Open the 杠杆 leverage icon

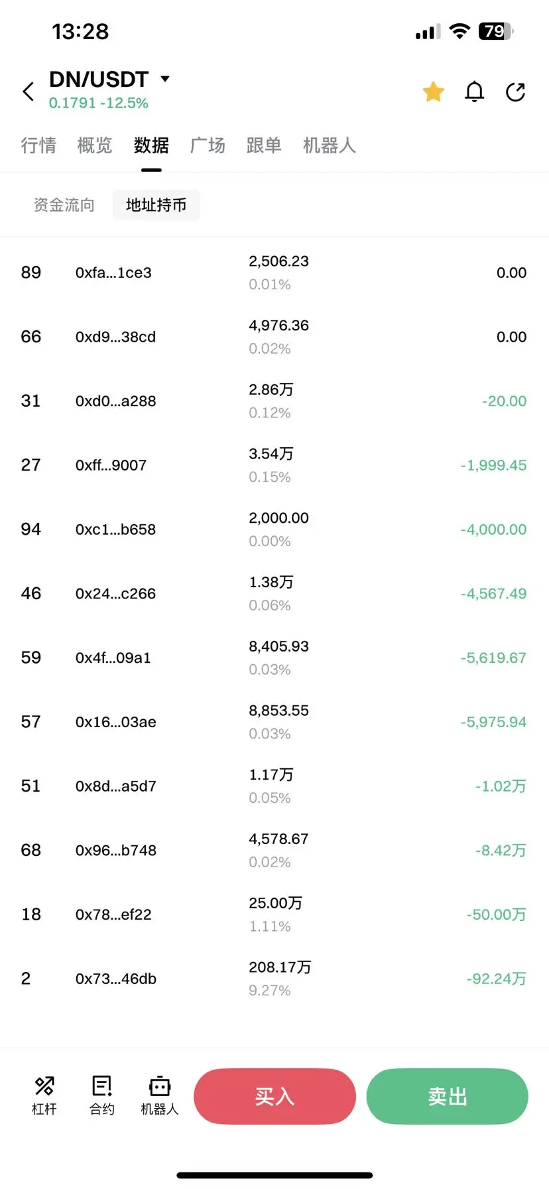point(44,1095)
